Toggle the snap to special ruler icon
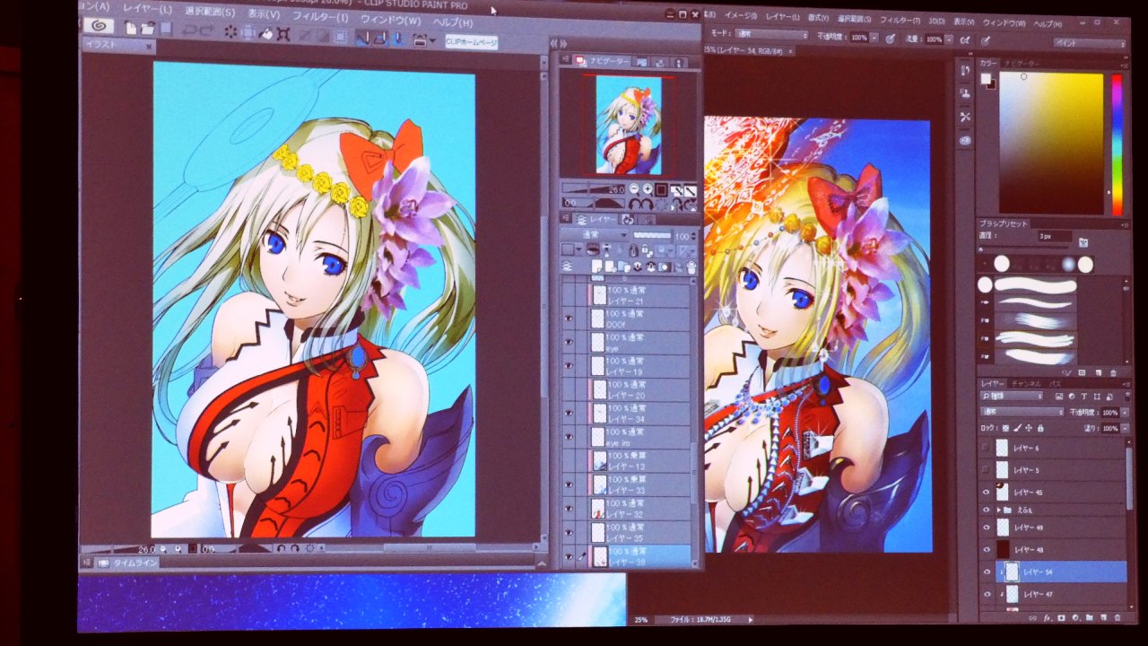The width and height of the screenshot is (1148, 646). click(379, 38)
